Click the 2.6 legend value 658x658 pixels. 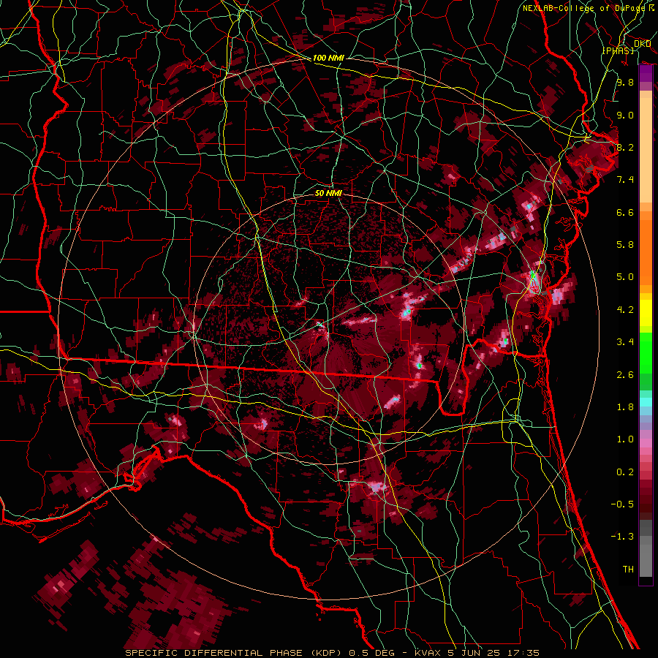click(x=625, y=375)
